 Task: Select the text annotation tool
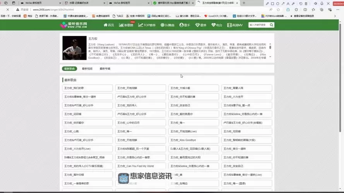tap(288, 3)
